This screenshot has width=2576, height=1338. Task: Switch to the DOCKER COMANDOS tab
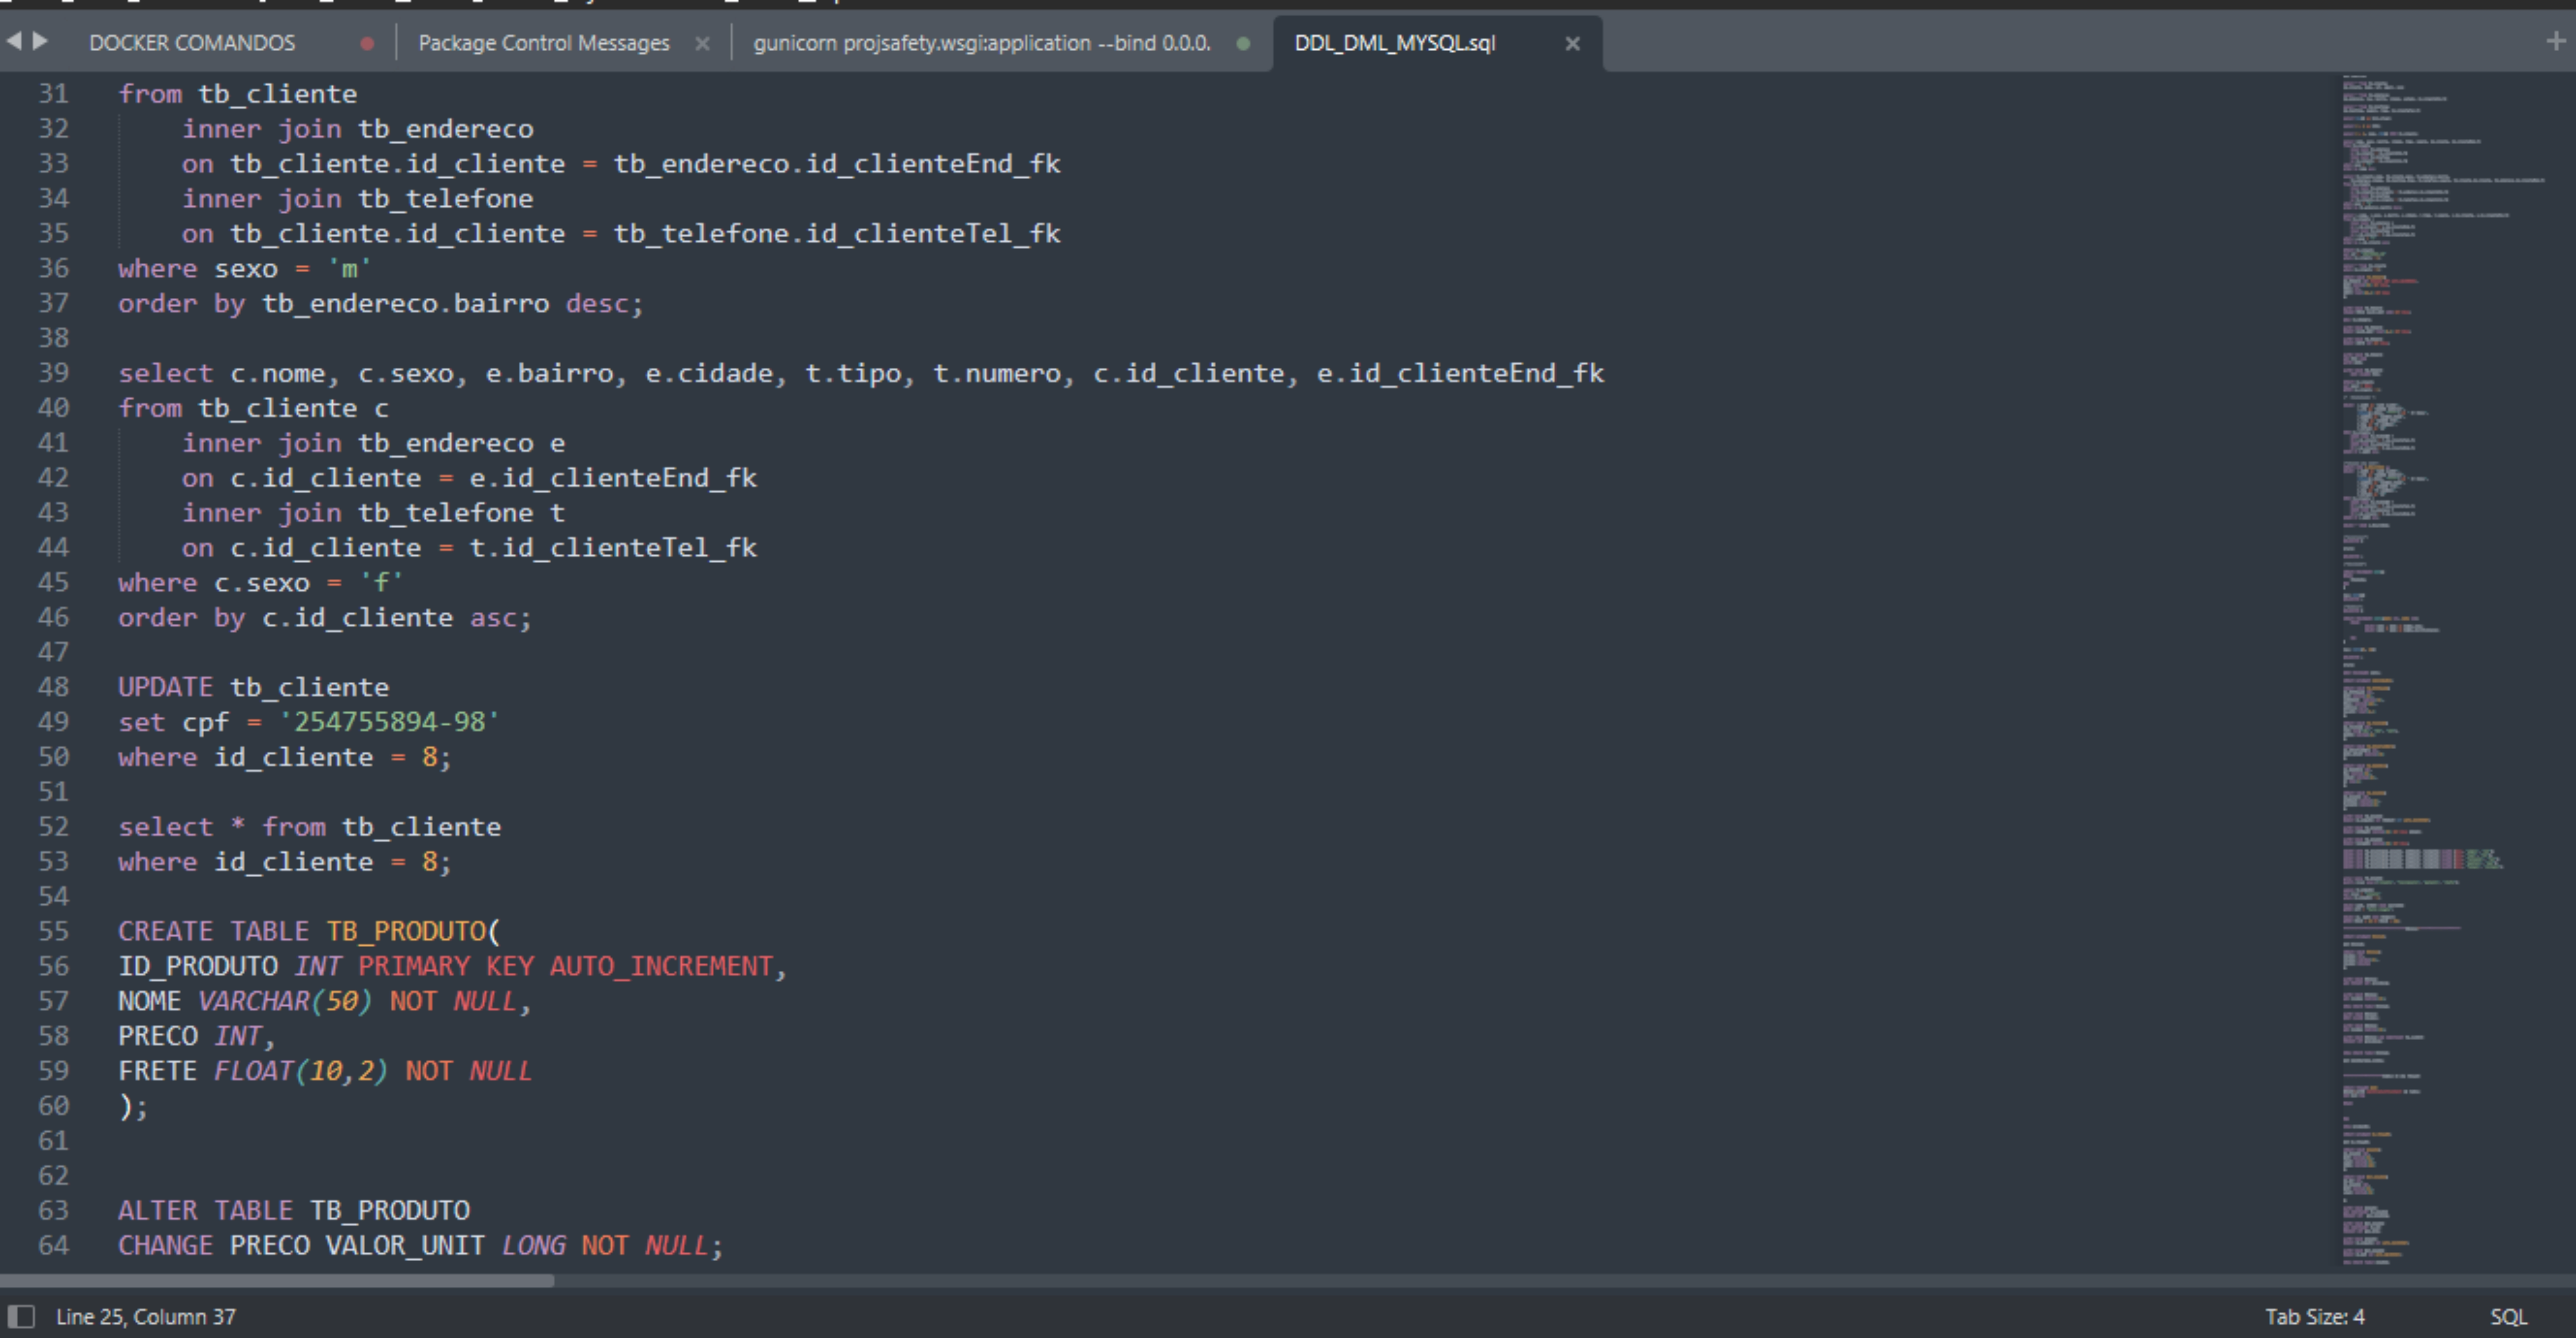(x=192, y=43)
